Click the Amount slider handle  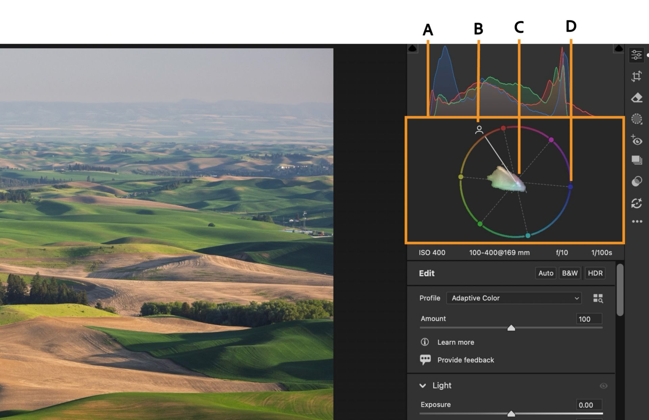click(511, 328)
